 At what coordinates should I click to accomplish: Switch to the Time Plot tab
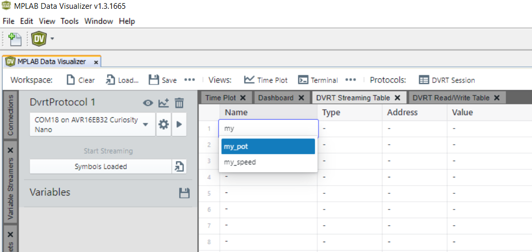click(220, 97)
